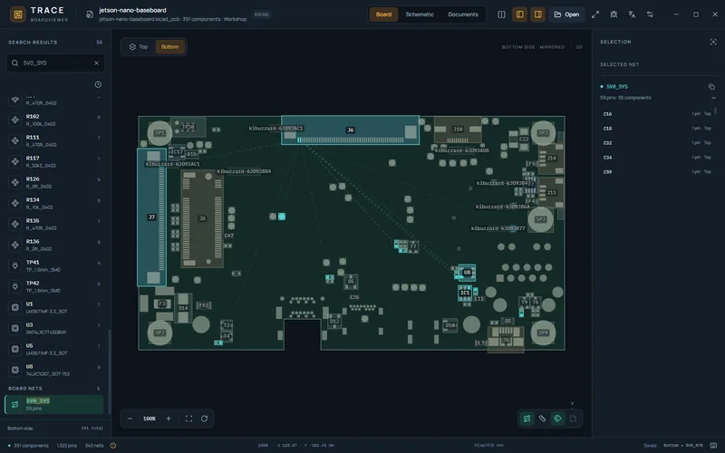Open the language translate icon

pos(632,14)
